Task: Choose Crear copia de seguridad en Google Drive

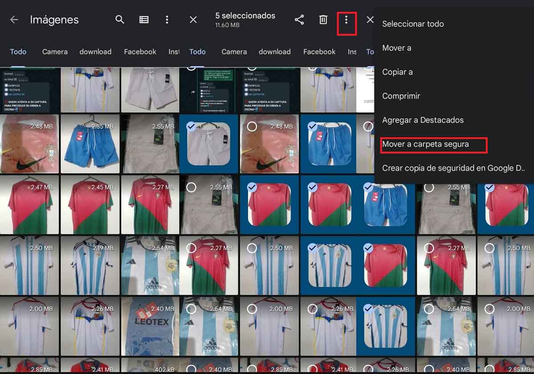Action: click(x=453, y=168)
